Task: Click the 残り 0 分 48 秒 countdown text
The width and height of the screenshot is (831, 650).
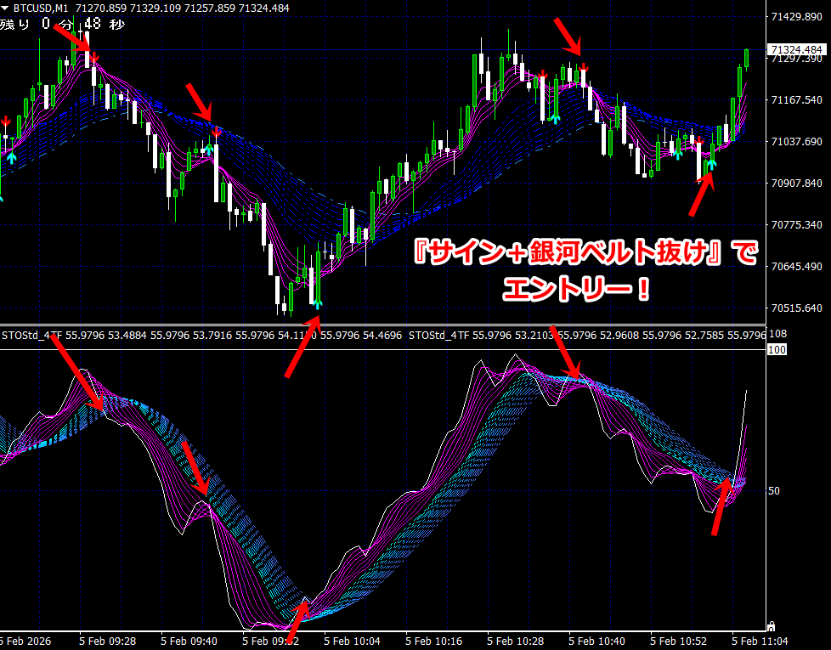Action: (x=62, y=24)
